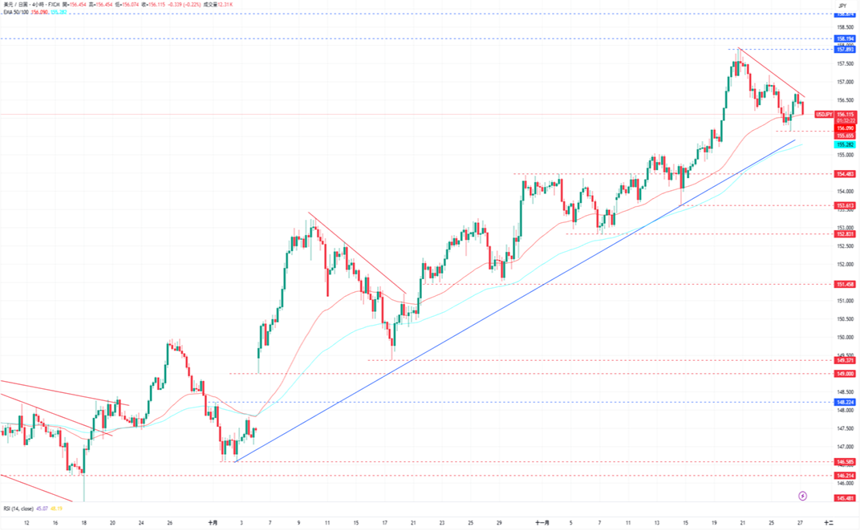Select the 148.224 price level label

(844, 402)
